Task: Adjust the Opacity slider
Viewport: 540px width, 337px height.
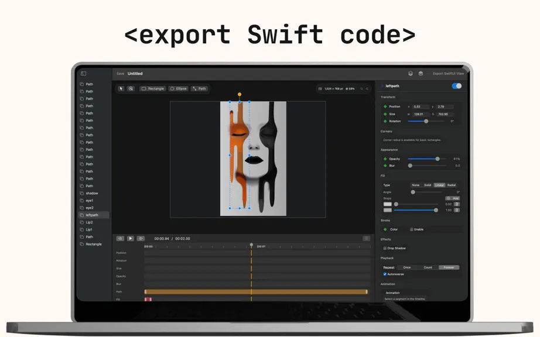Action: (x=427, y=159)
